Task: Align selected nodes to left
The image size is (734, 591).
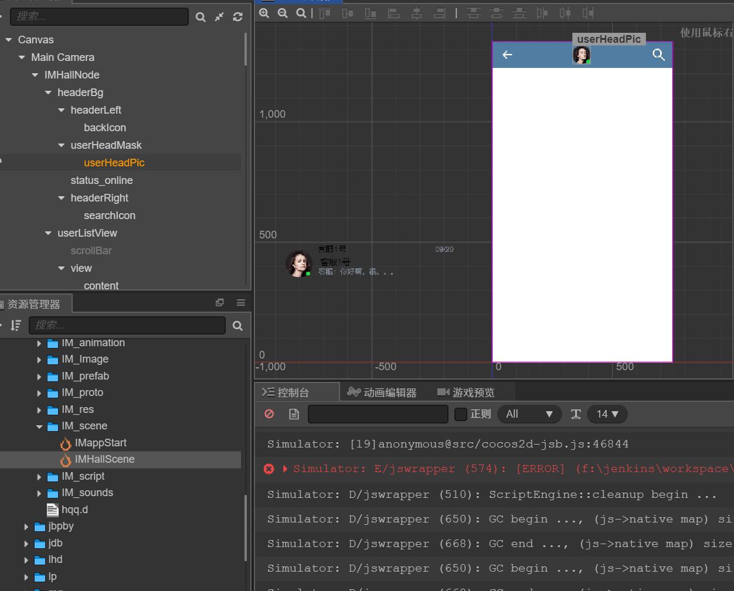Action: [394, 13]
